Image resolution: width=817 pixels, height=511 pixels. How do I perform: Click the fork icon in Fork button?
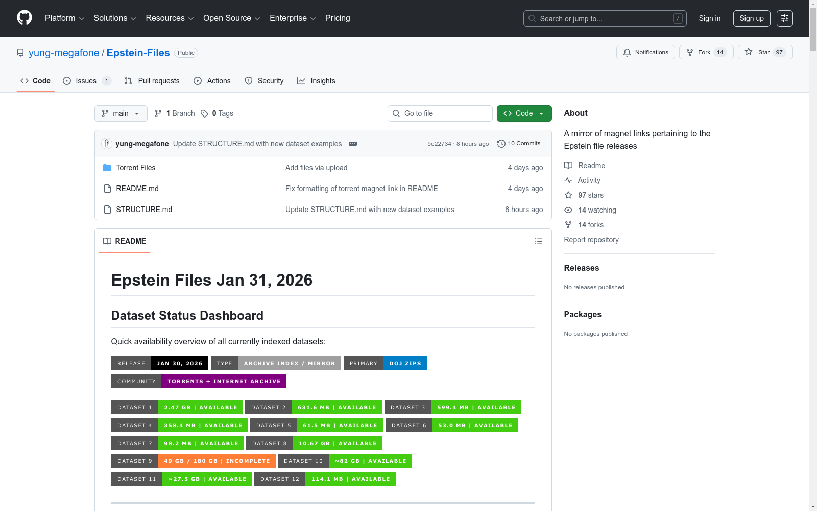[x=690, y=52]
